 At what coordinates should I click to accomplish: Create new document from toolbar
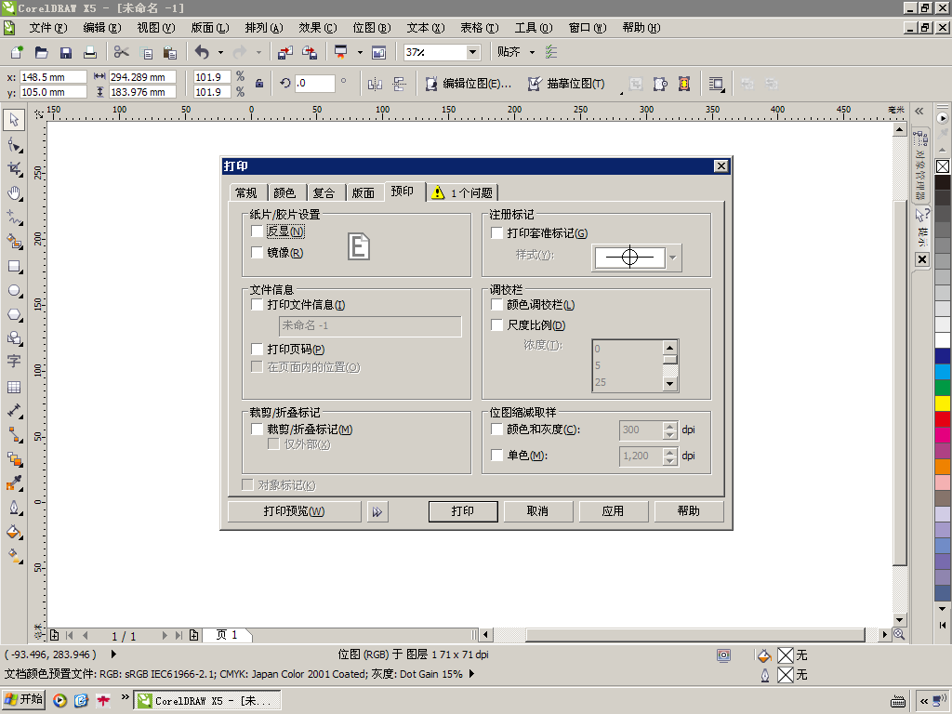tap(17, 52)
